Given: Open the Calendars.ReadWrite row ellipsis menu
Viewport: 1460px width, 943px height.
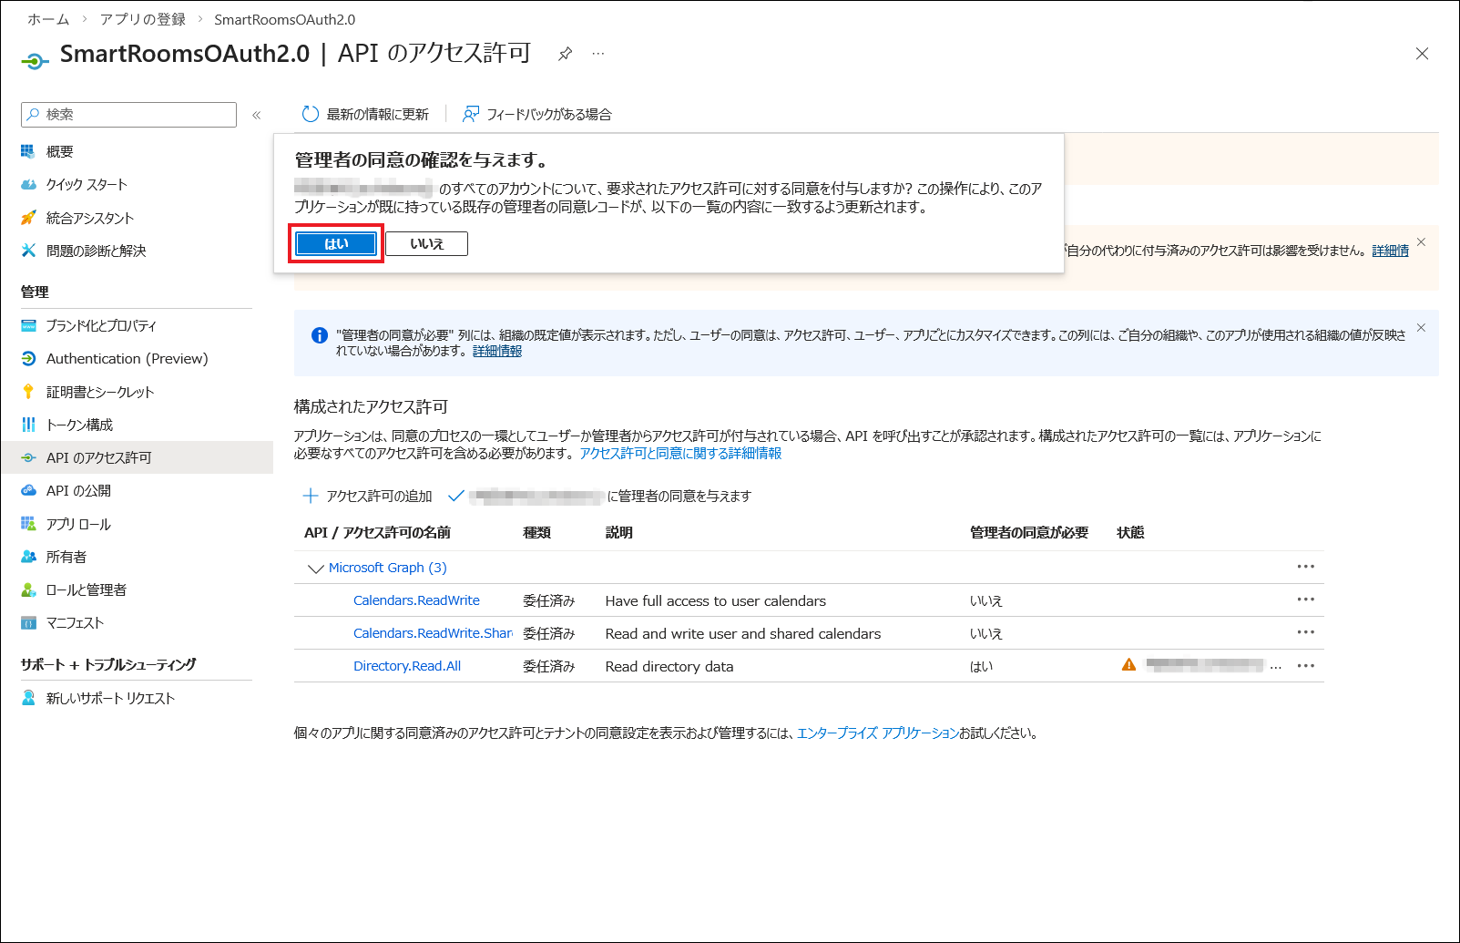Looking at the screenshot, I should 1305,600.
